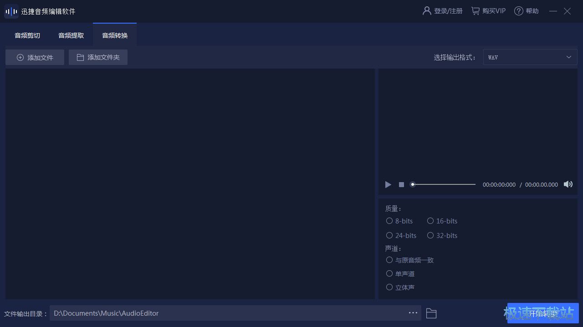Select 16-bits quality option
This screenshot has height=327, width=583.
tap(430, 221)
